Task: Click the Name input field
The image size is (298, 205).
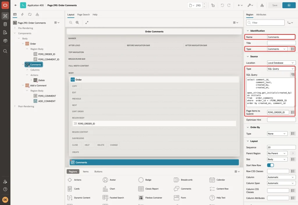Action: pos(281,37)
